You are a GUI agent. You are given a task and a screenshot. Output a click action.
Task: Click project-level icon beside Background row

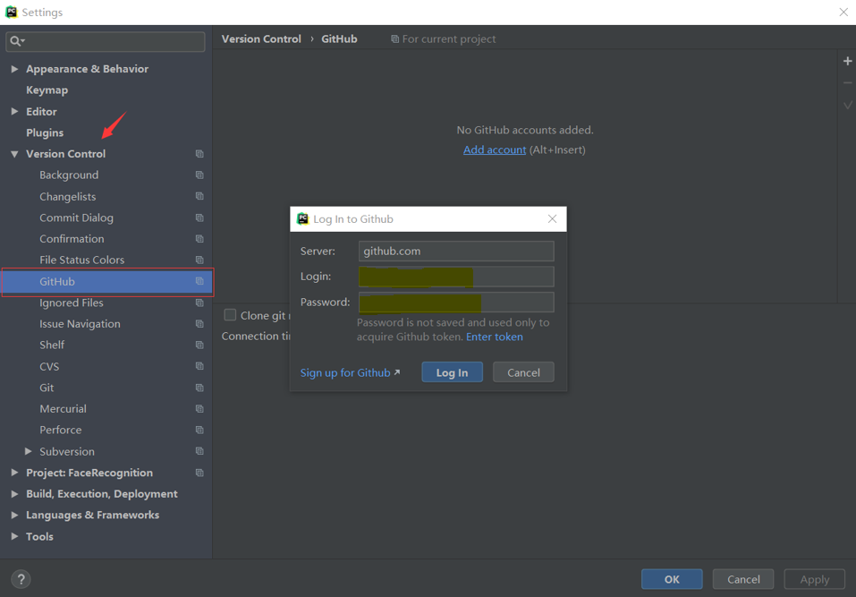(x=199, y=175)
